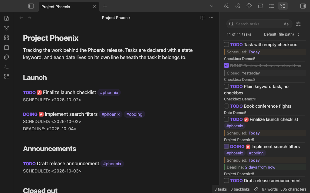Image resolution: width=310 pixels, height=193 pixels.
Task: Check sidebar 'Finalize launch checklist' checkbox
Action: click(226, 119)
